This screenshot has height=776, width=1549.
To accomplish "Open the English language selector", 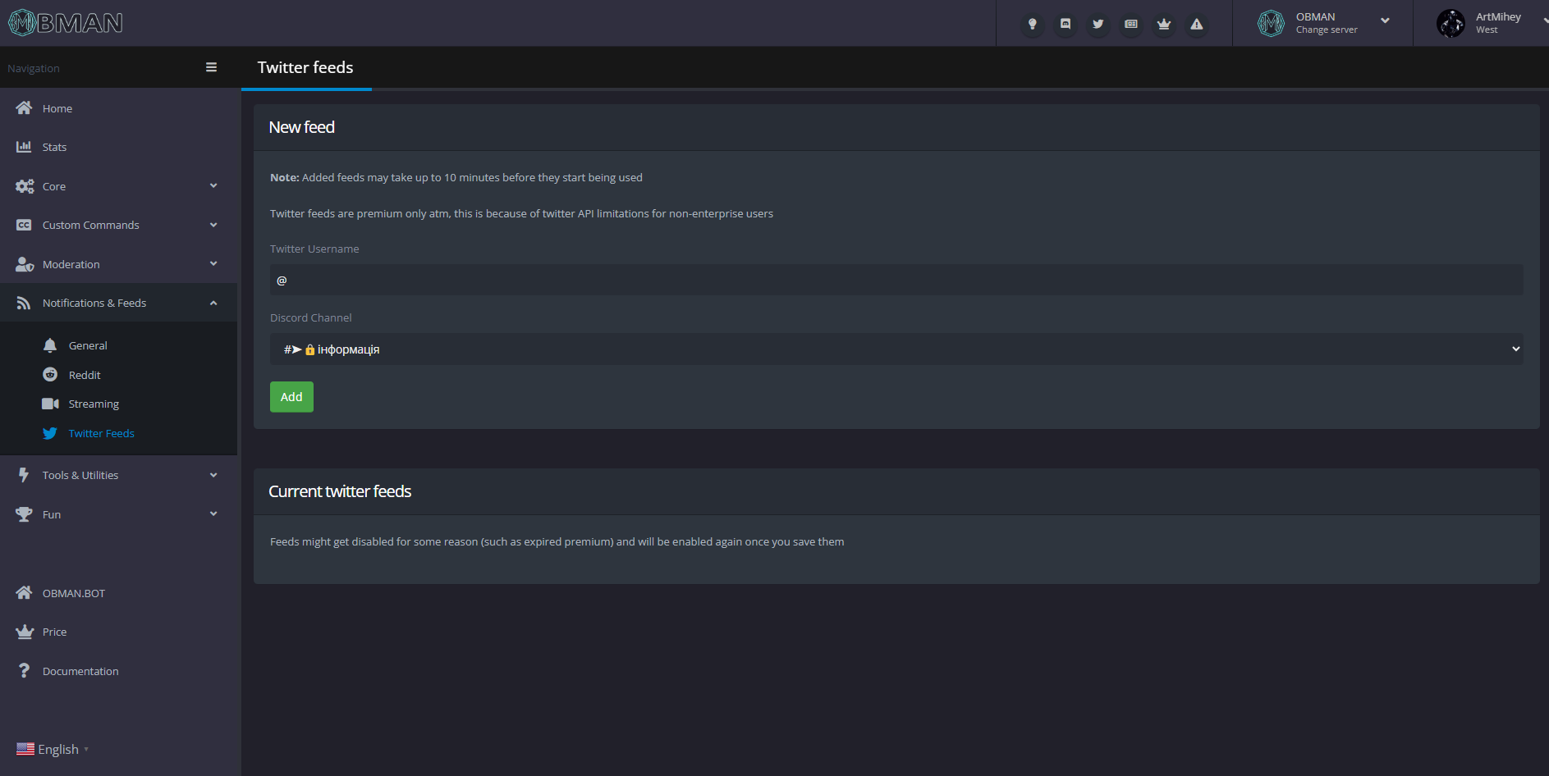I will coord(53,749).
